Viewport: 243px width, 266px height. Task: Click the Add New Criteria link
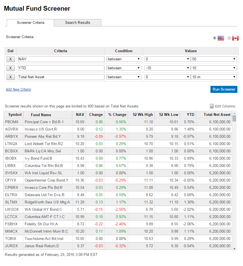click(x=18, y=89)
